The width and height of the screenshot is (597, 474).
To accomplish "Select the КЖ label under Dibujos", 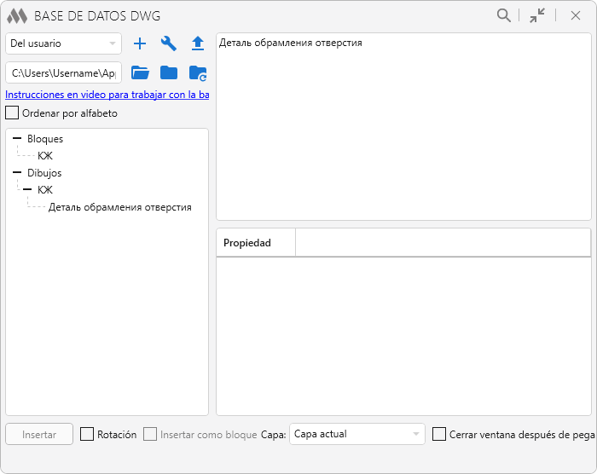I will click(45, 189).
